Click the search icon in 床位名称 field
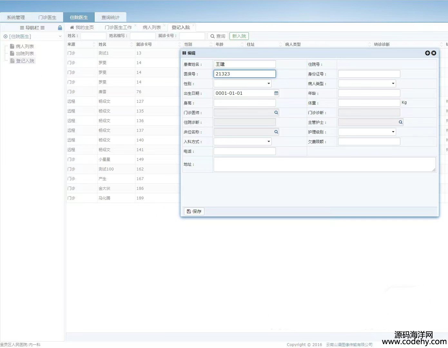Screen dimensions: 448x348 (x=276, y=132)
